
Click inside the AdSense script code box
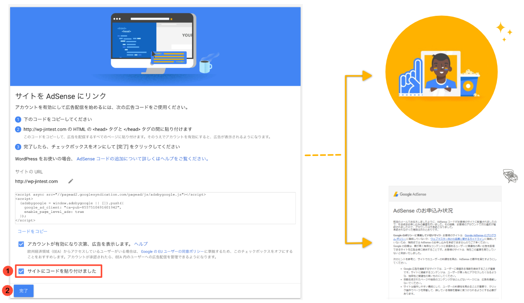155,208
